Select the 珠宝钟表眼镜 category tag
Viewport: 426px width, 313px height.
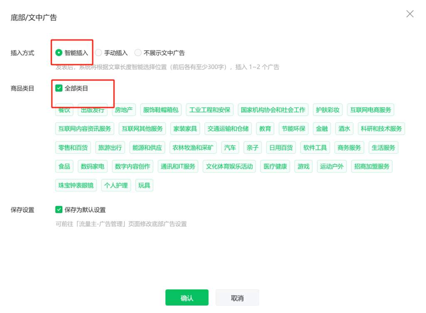click(76, 185)
